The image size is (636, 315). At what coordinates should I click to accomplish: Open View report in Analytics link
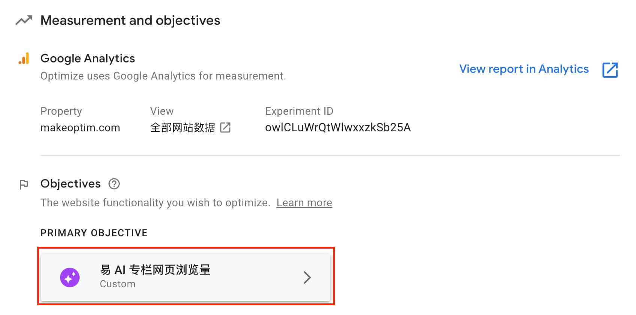click(524, 69)
